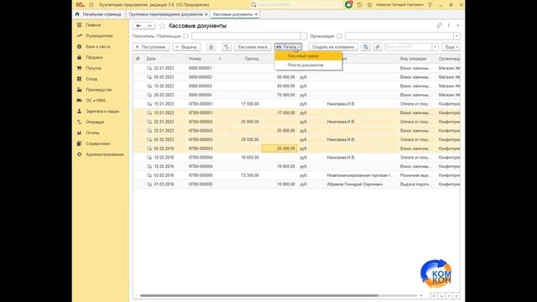
Task: Go forward with the right arrow button
Action: (149, 26)
